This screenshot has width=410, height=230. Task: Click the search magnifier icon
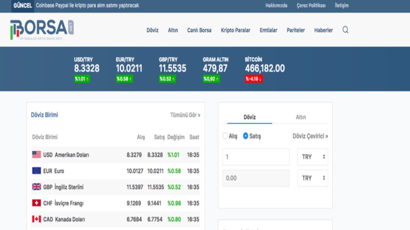345,30
